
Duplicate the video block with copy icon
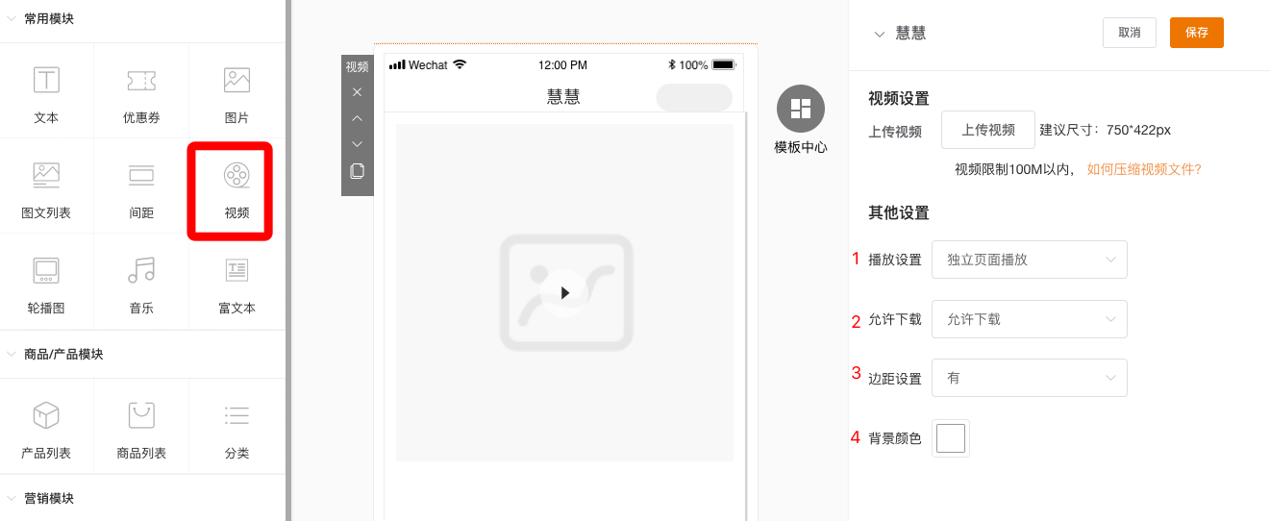tap(357, 170)
